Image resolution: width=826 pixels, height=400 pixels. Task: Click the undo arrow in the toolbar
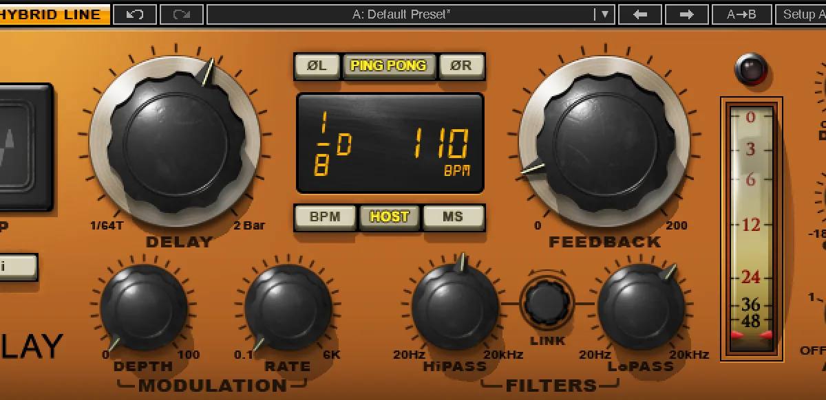tap(134, 14)
